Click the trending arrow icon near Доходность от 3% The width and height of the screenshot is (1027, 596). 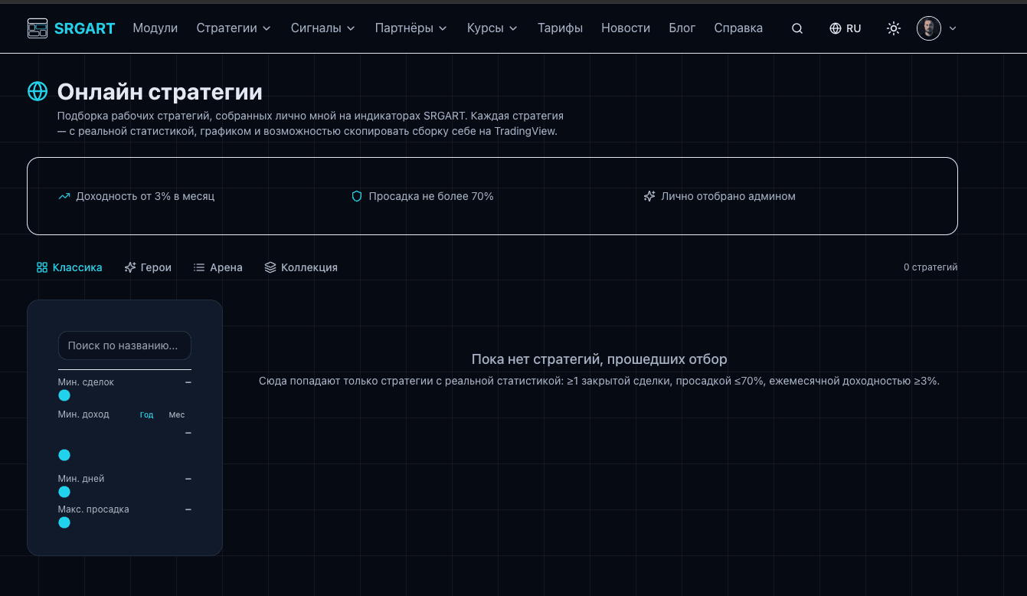click(63, 196)
